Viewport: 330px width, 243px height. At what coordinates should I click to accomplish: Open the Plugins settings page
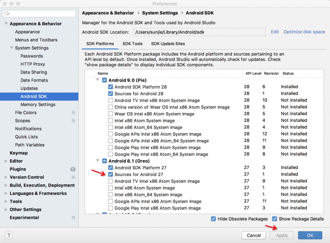(x=18, y=169)
